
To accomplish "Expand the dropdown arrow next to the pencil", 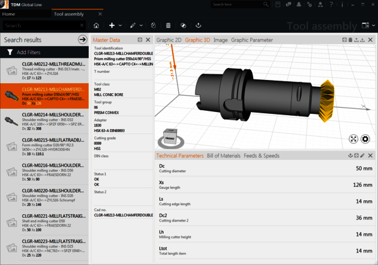I will point(141,25).
